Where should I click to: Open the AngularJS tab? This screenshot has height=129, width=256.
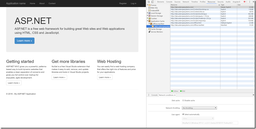coord(236,2)
